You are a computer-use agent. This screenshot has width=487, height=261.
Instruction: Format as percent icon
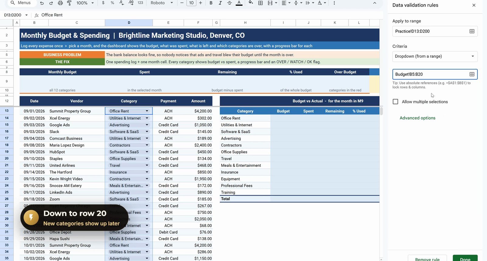tap(112, 3)
